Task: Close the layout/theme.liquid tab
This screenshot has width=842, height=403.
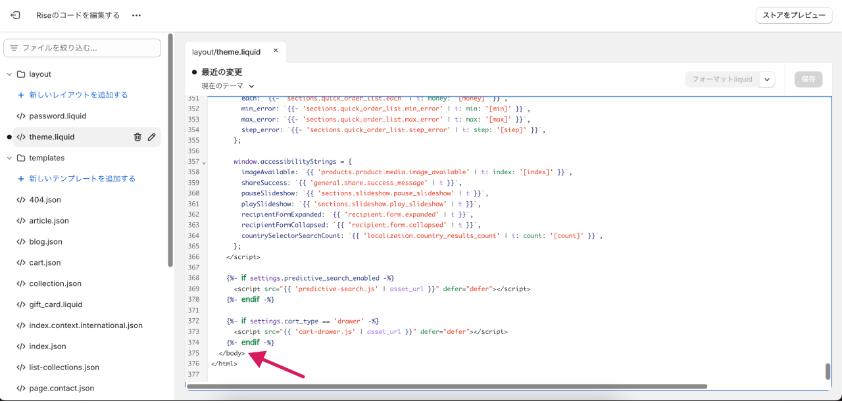Action: click(276, 51)
